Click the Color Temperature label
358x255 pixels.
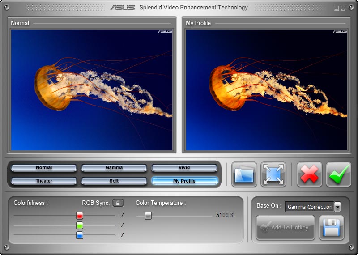tap(161, 203)
